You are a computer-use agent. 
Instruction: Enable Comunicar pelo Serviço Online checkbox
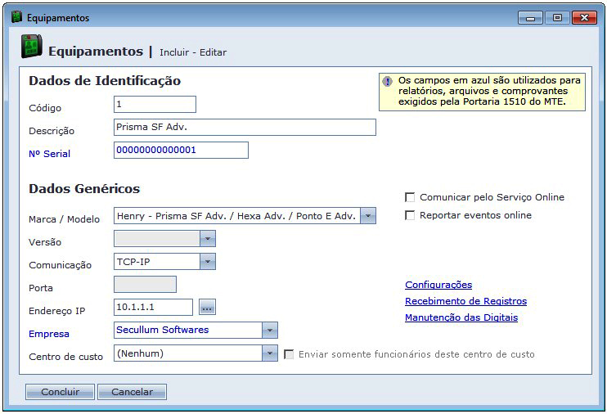pos(410,197)
